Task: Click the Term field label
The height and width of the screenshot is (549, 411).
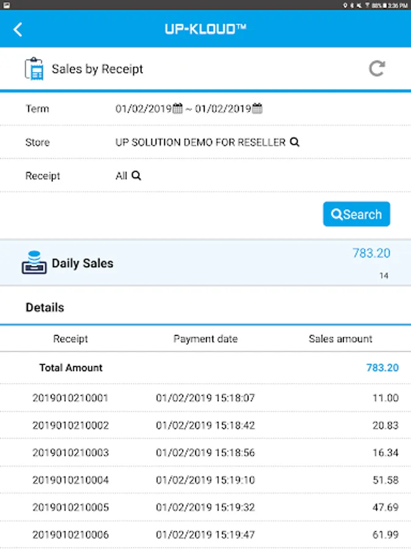Action: click(37, 109)
